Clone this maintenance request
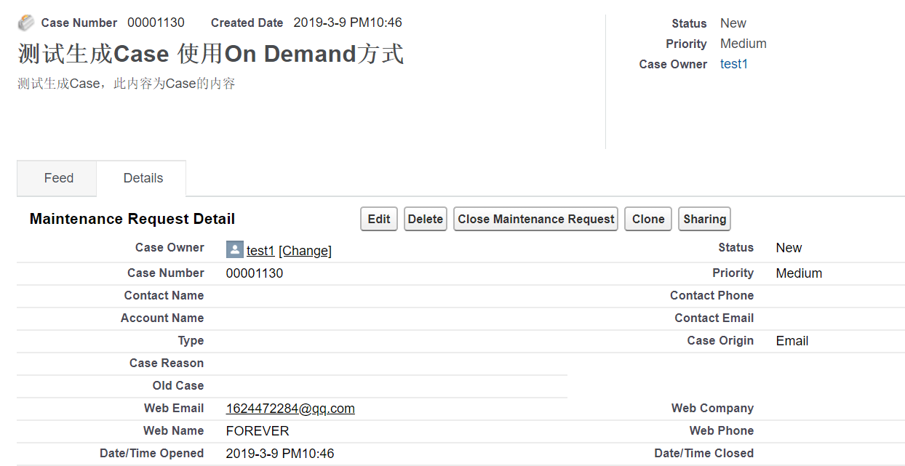Image resolution: width=905 pixels, height=466 pixels. [x=648, y=219]
